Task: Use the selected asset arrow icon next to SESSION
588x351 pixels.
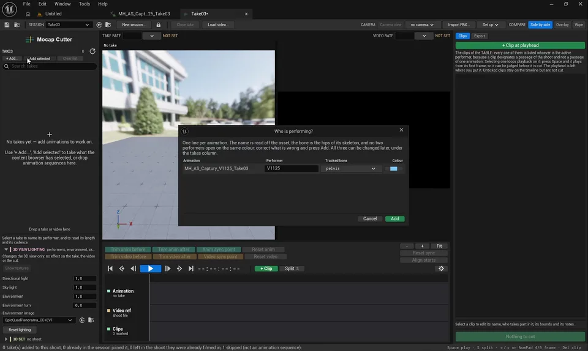Action: click(99, 24)
